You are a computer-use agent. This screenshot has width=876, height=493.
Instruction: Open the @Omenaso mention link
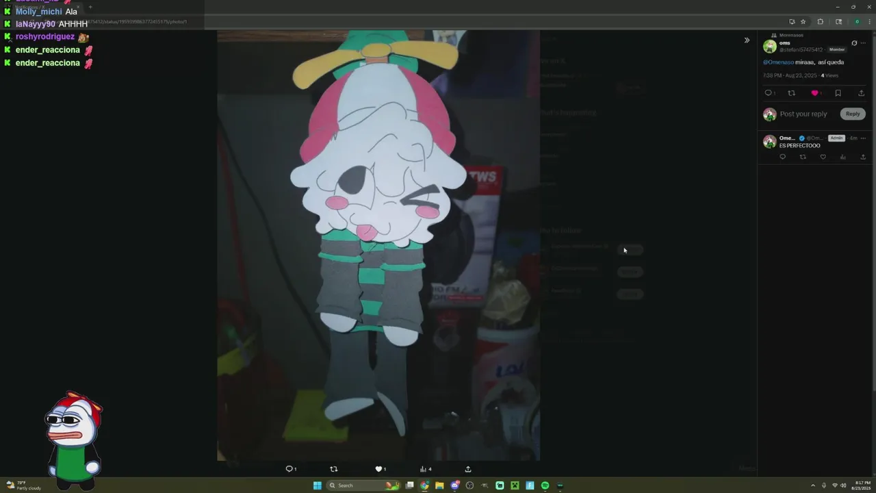(778, 62)
